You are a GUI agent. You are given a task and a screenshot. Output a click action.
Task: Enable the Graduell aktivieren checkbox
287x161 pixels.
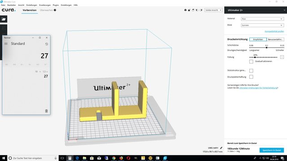[251, 62]
